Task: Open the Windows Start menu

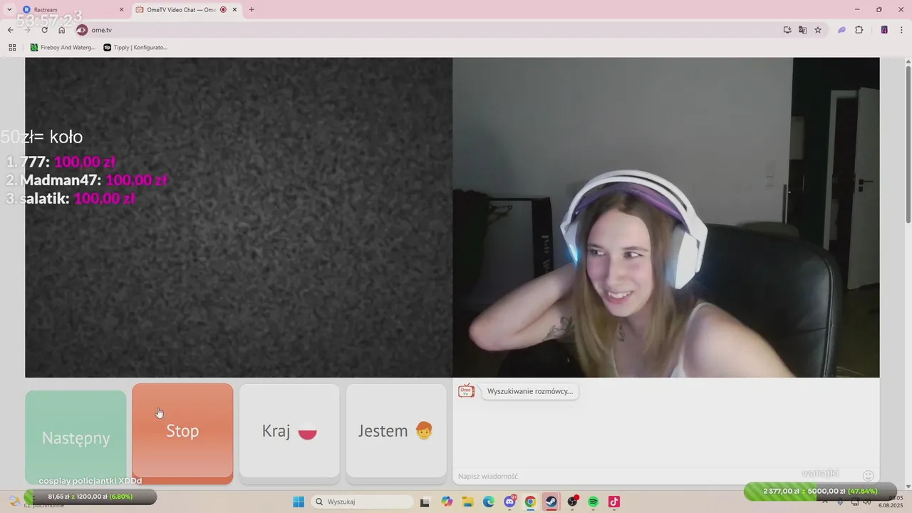Action: pyautogui.click(x=299, y=502)
